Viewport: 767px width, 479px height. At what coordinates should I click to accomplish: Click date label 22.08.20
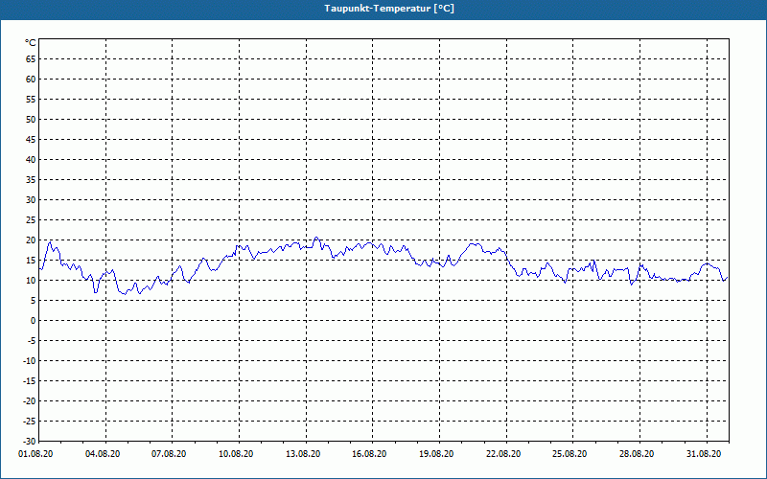[x=503, y=454]
